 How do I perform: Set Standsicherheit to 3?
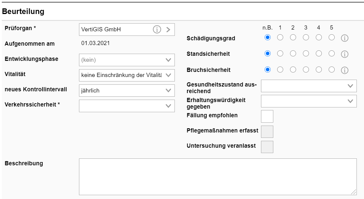tap(306, 53)
